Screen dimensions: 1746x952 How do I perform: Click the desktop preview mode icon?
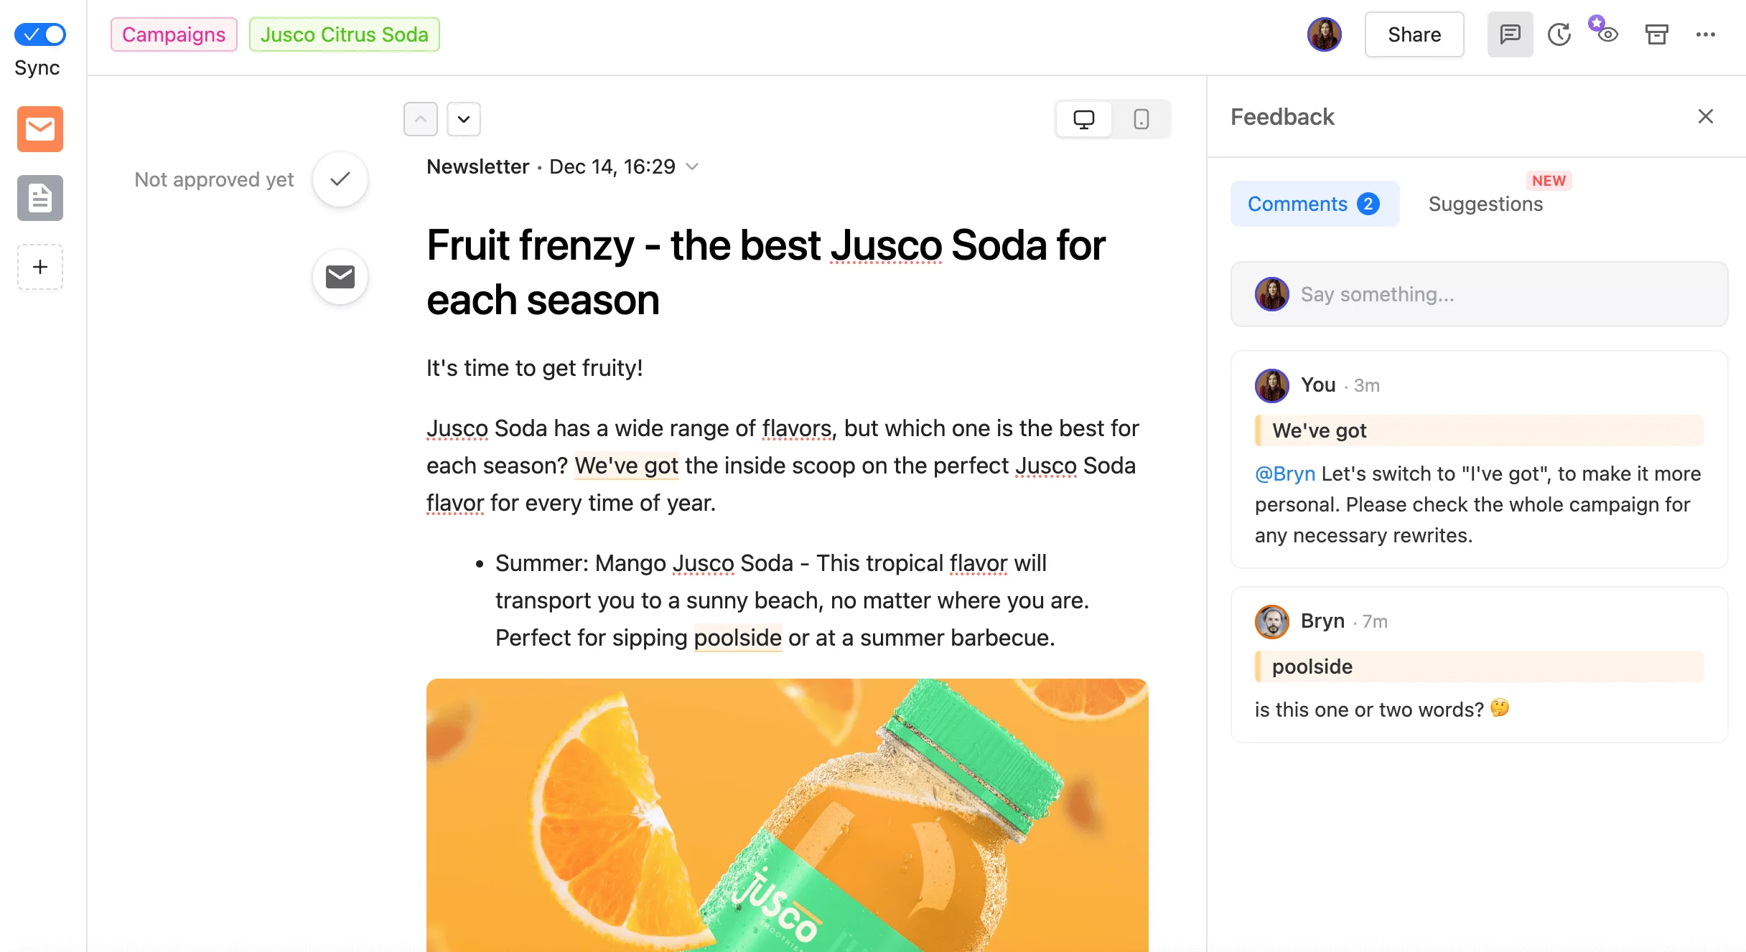click(x=1083, y=117)
